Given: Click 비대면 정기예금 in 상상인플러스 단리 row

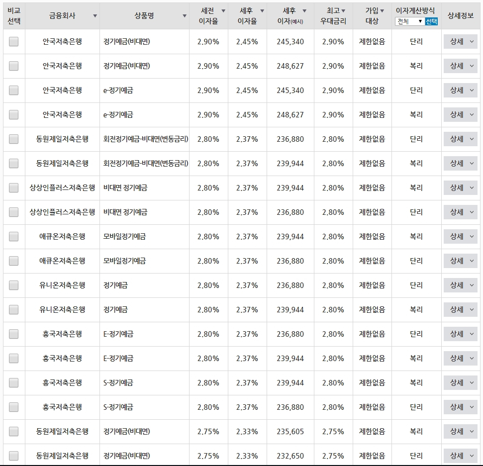Looking at the screenshot, I should pyautogui.click(x=125, y=212).
